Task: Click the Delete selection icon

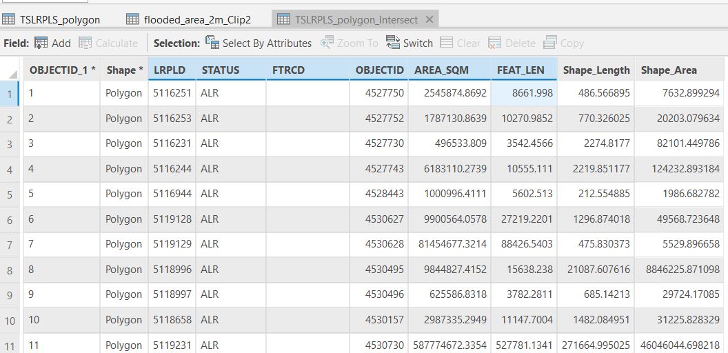Action: coord(495,43)
